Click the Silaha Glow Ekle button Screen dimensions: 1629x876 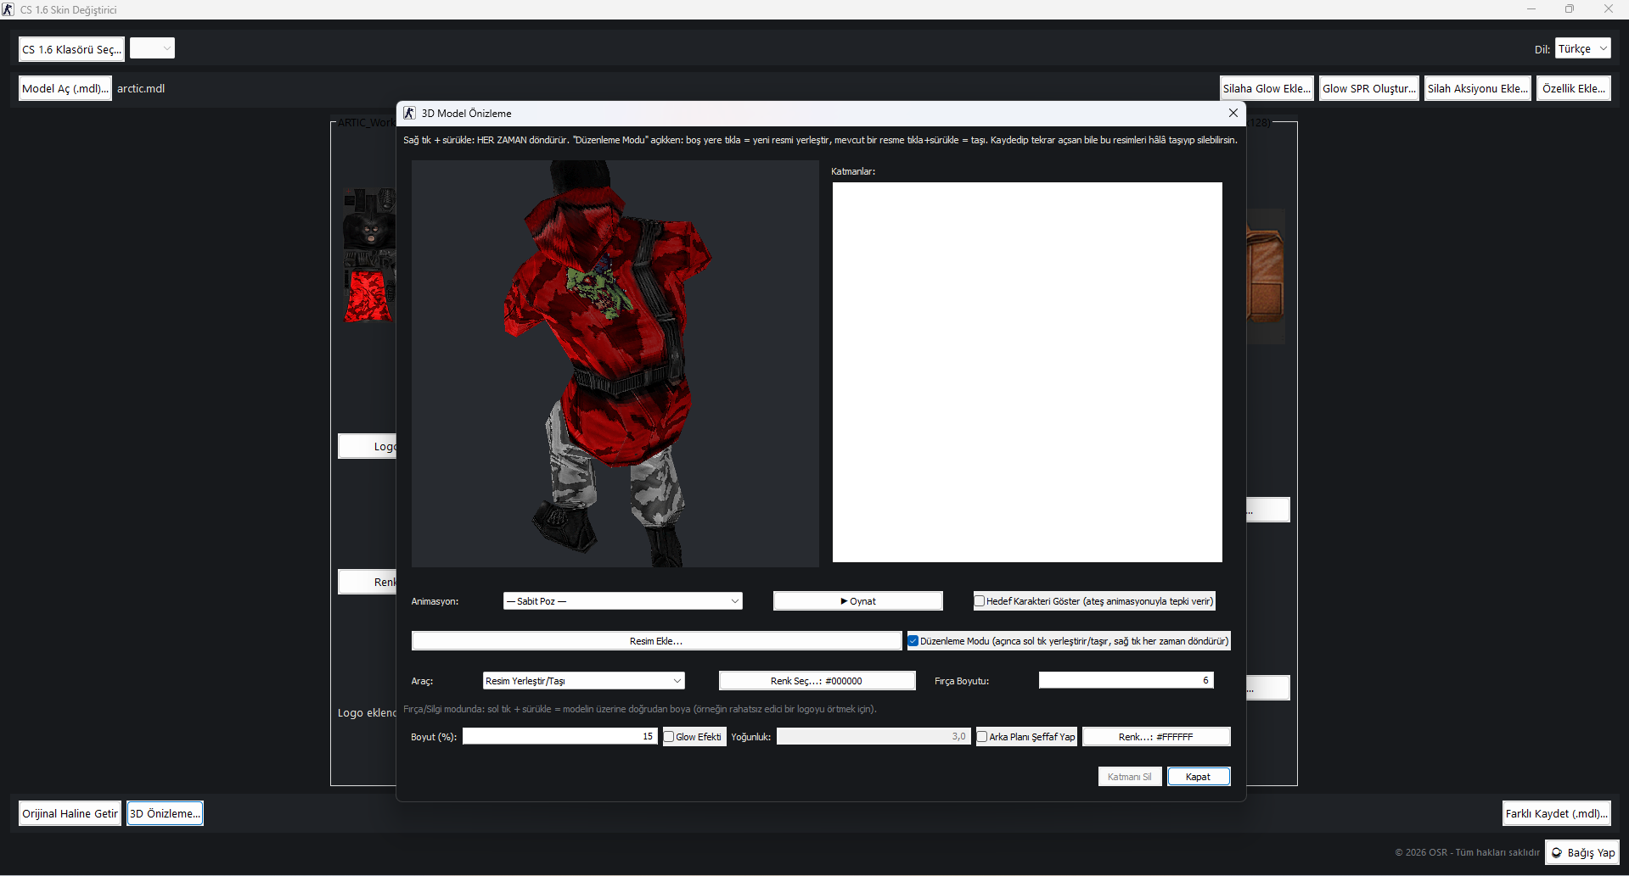click(x=1267, y=88)
